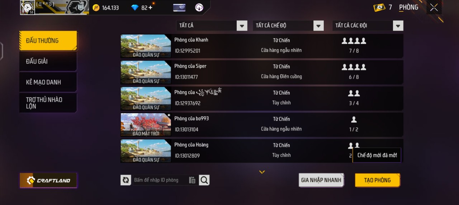Open the download cloud icon in top bar
Screen dimensions: 459x205
coord(199,7)
